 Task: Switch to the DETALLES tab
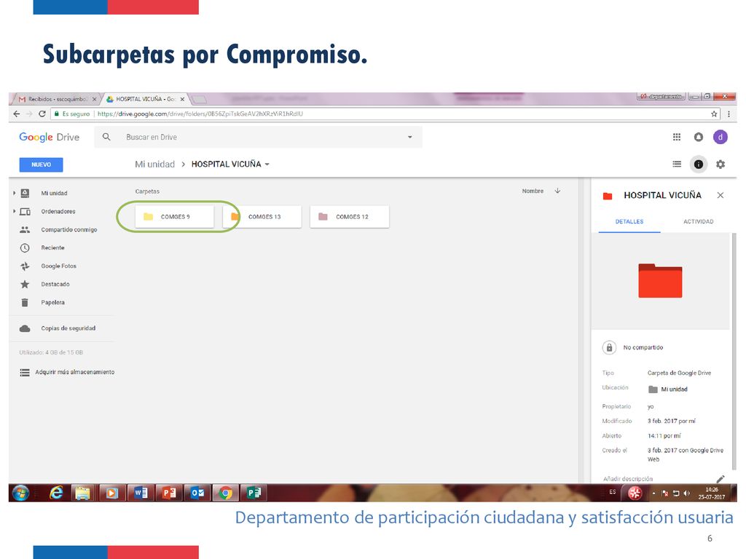629,221
